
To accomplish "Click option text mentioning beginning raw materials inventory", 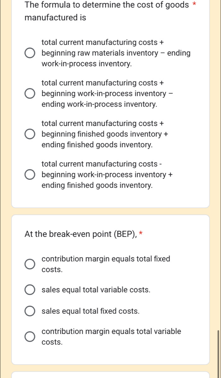I will coord(116,53).
